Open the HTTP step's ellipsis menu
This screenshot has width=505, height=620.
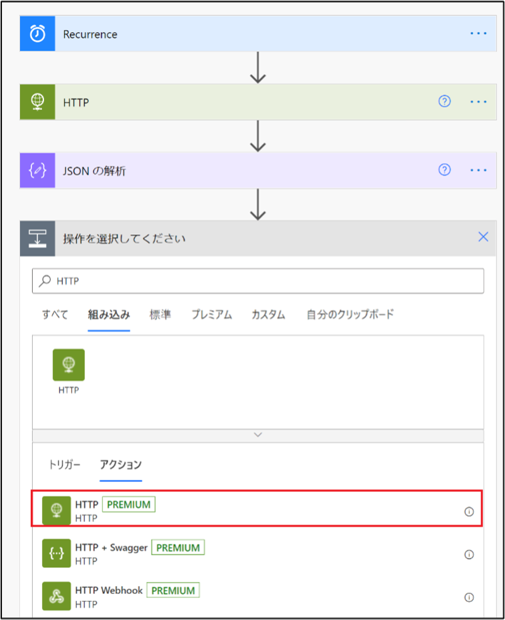[x=478, y=102]
